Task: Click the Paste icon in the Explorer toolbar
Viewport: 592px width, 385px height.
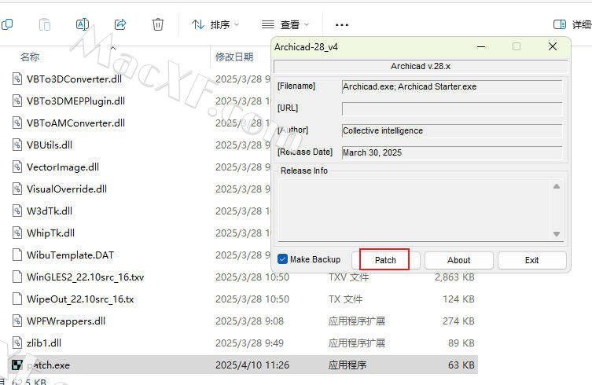Action: [x=45, y=24]
